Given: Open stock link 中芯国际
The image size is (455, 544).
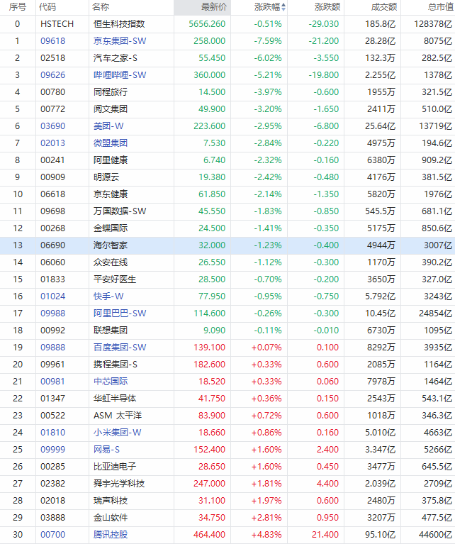Looking at the screenshot, I should click(x=111, y=382).
